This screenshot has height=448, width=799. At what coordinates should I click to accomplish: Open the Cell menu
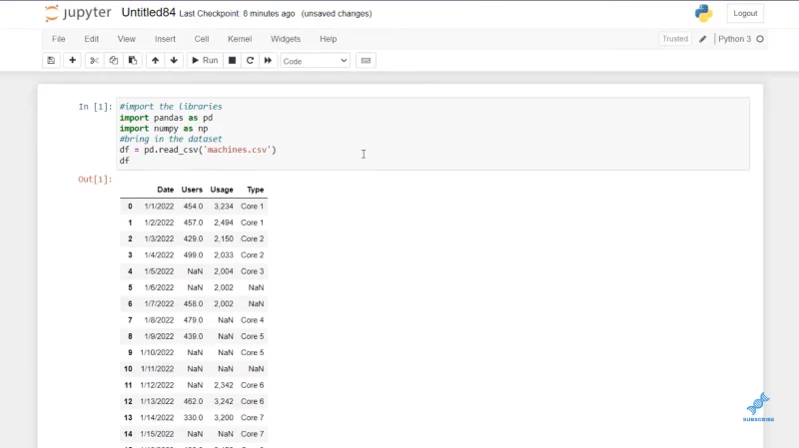coord(202,39)
